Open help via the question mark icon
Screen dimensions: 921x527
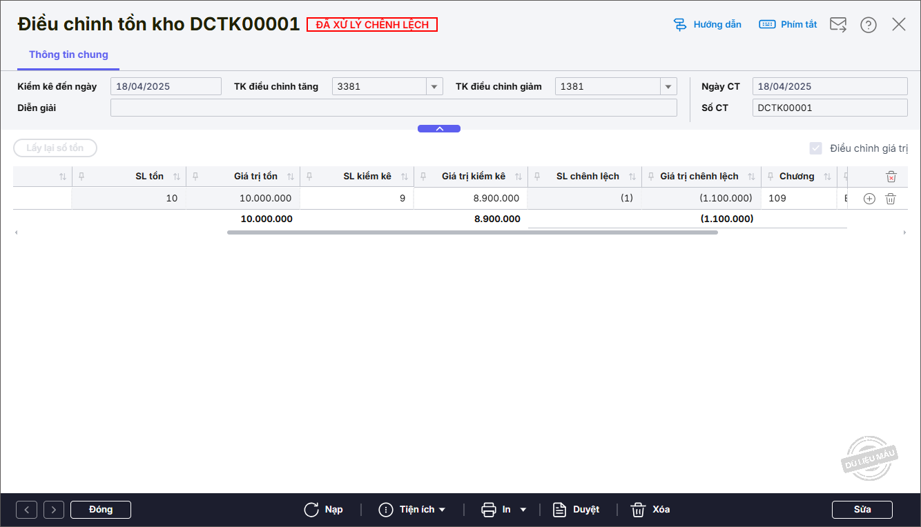[869, 25]
